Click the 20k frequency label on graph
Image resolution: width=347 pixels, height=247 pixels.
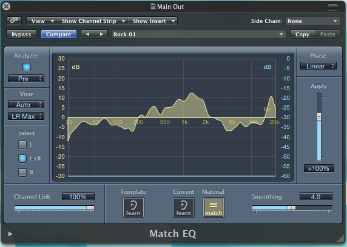pos(275,122)
